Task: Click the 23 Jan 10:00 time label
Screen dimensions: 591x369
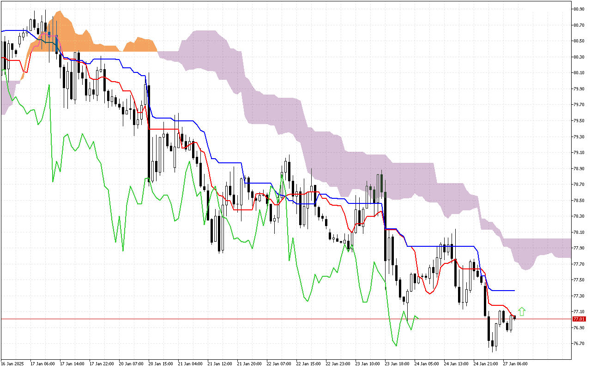Action: pyautogui.click(x=368, y=363)
